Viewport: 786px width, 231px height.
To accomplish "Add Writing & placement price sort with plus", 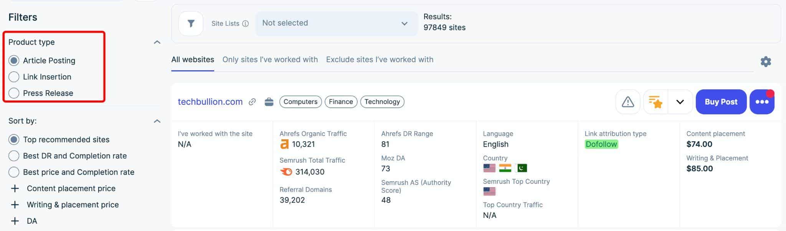I will point(15,205).
